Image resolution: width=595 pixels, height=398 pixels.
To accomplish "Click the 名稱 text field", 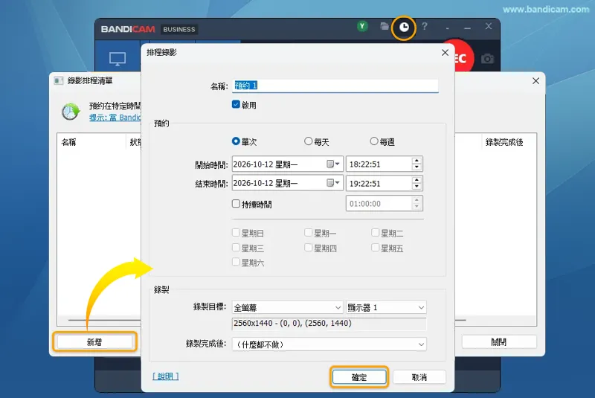I will pyautogui.click(x=335, y=86).
